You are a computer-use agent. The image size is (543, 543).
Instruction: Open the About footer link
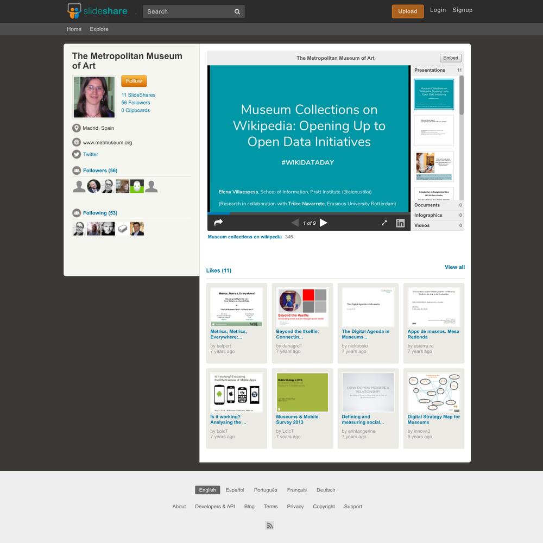[179, 507]
